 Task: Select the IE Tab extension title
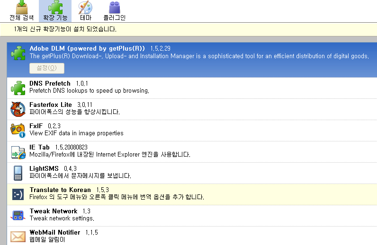(39, 147)
